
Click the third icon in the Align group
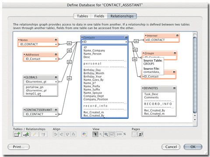point(67,134)
